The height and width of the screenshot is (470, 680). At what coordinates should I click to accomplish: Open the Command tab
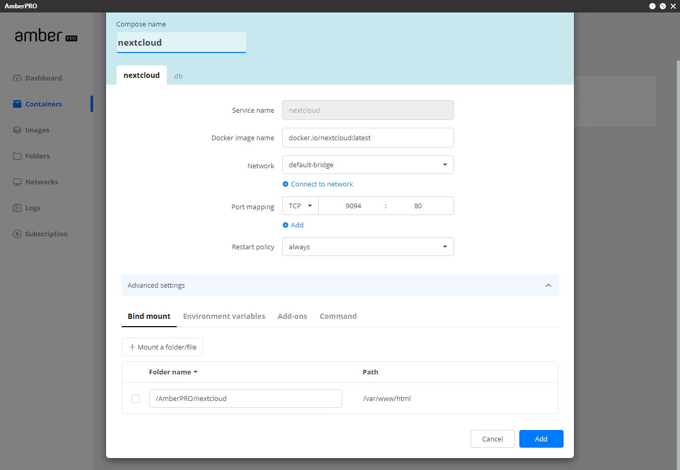click(338, 316)
